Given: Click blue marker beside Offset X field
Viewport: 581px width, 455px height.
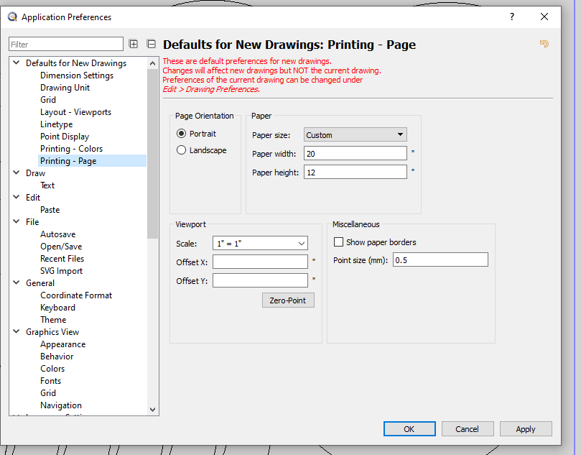Looking at the screenshot, I should tap(314, 260).
